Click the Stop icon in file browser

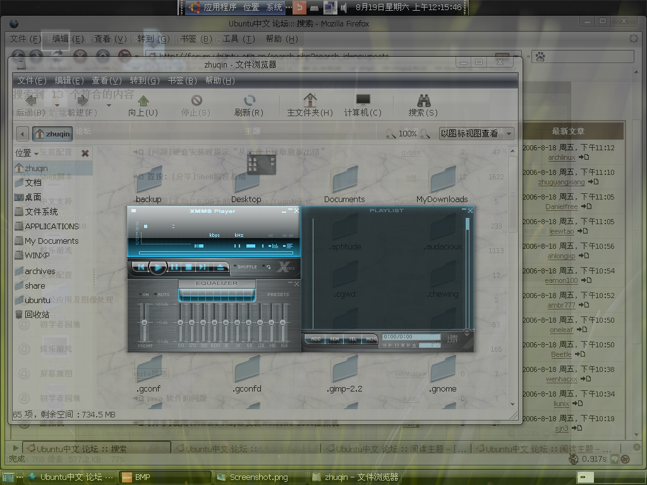point(196,105)
